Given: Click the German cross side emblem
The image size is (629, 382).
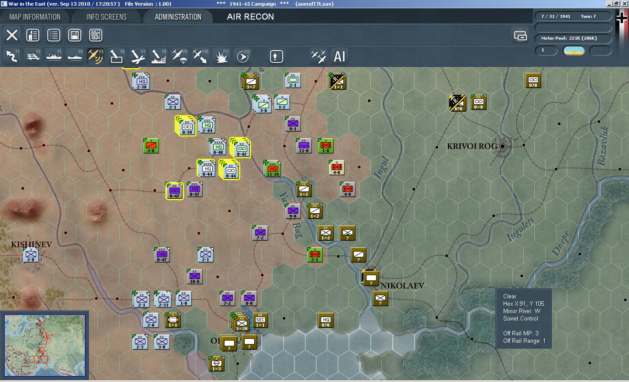Looking at the screenshot, I should pyautogui.click(x=621, y=18).
